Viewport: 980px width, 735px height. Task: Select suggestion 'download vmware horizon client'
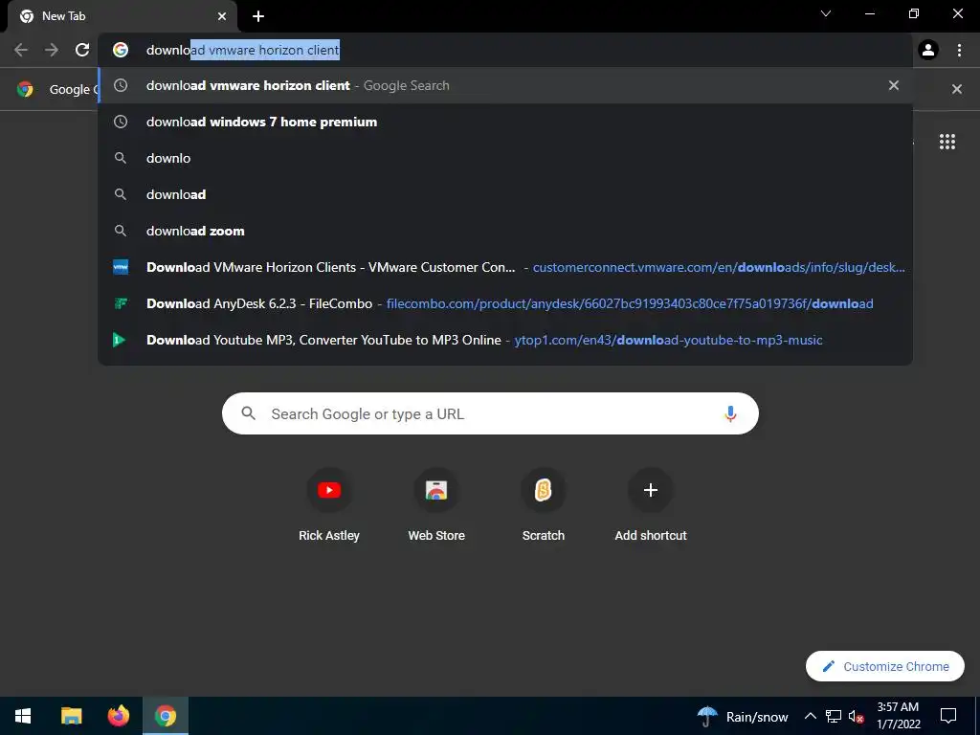coord(505,85)
